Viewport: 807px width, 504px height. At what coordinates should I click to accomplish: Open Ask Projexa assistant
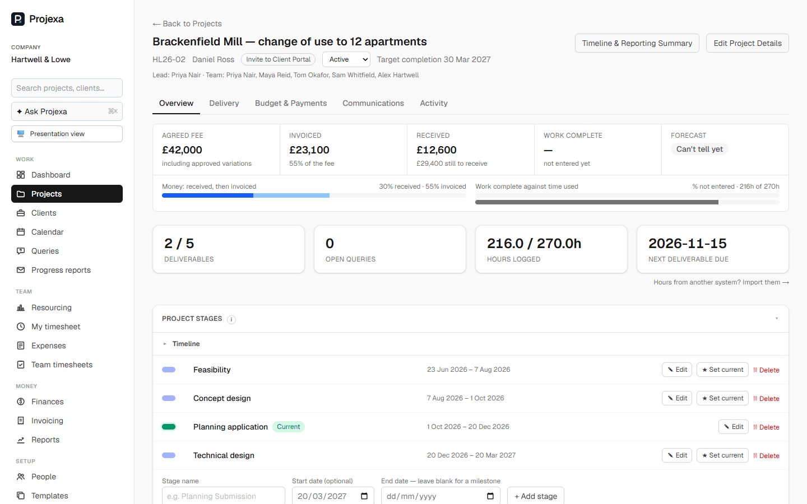point(67,111)
